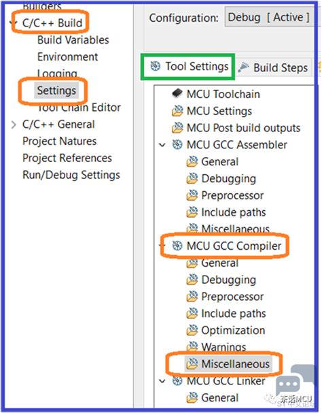Switch to the Tool Settings tab
Screen dimensions: 322x413
click(188, 67)
